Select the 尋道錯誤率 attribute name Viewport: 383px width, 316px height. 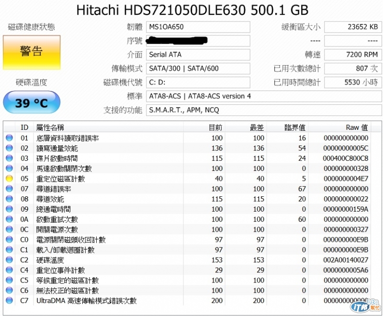54,189
